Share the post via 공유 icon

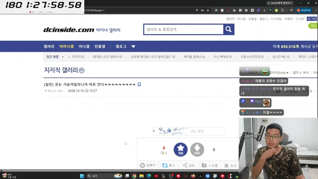pos(185,165)
